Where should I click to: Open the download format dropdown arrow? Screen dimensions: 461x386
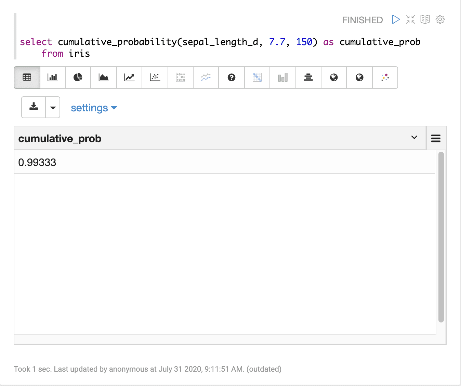click(53, 108)
